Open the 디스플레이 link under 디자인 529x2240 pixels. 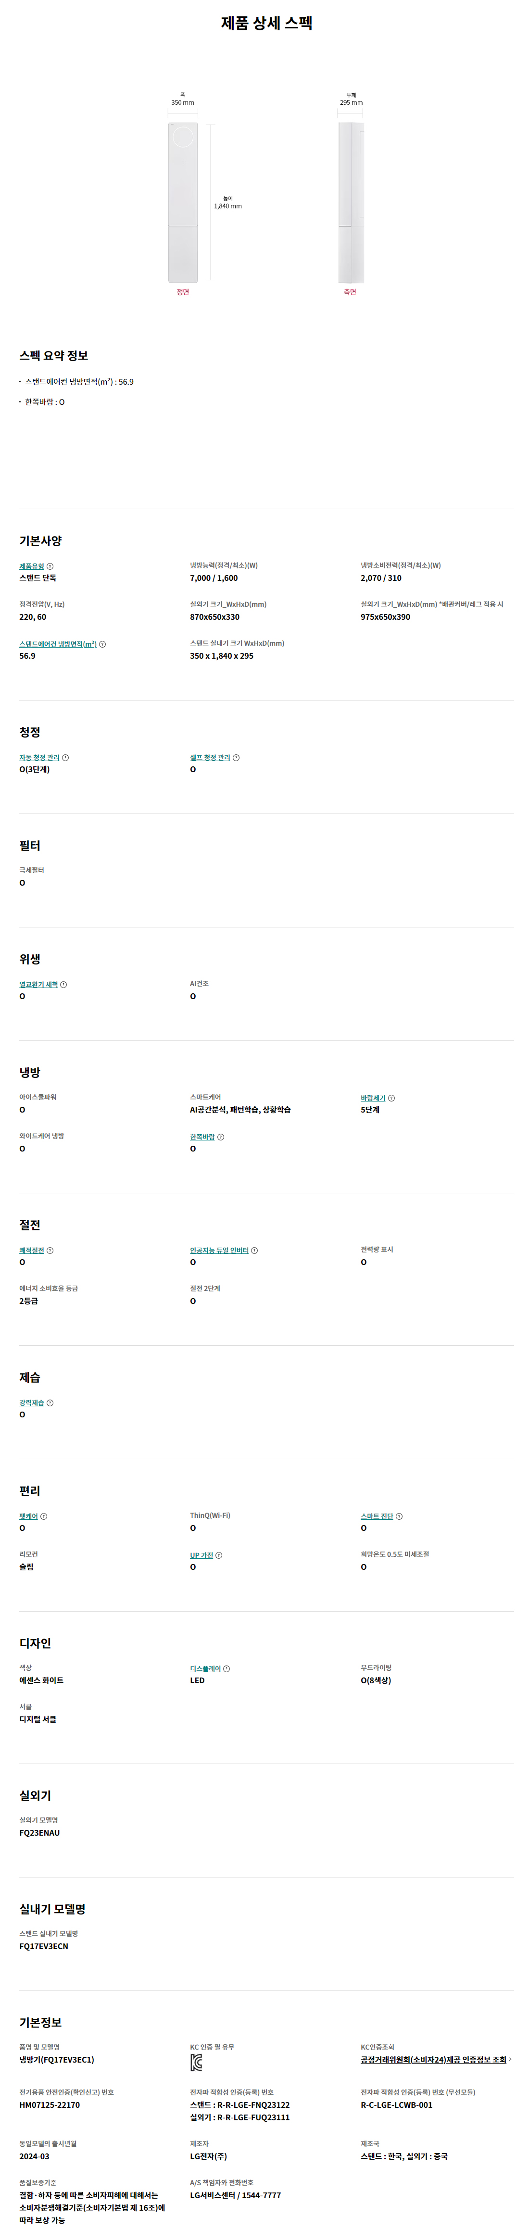click(205, 1669)
